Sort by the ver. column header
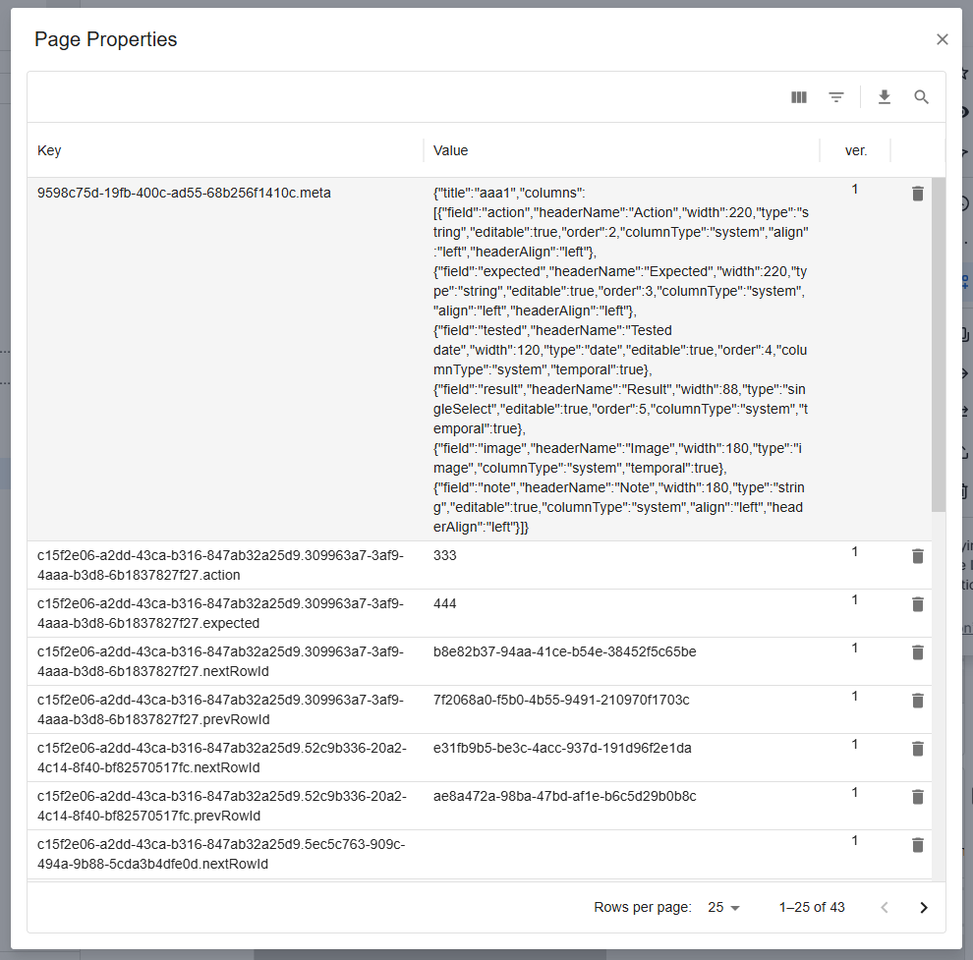Screen dimensions: 973x960 pos(855,150)
